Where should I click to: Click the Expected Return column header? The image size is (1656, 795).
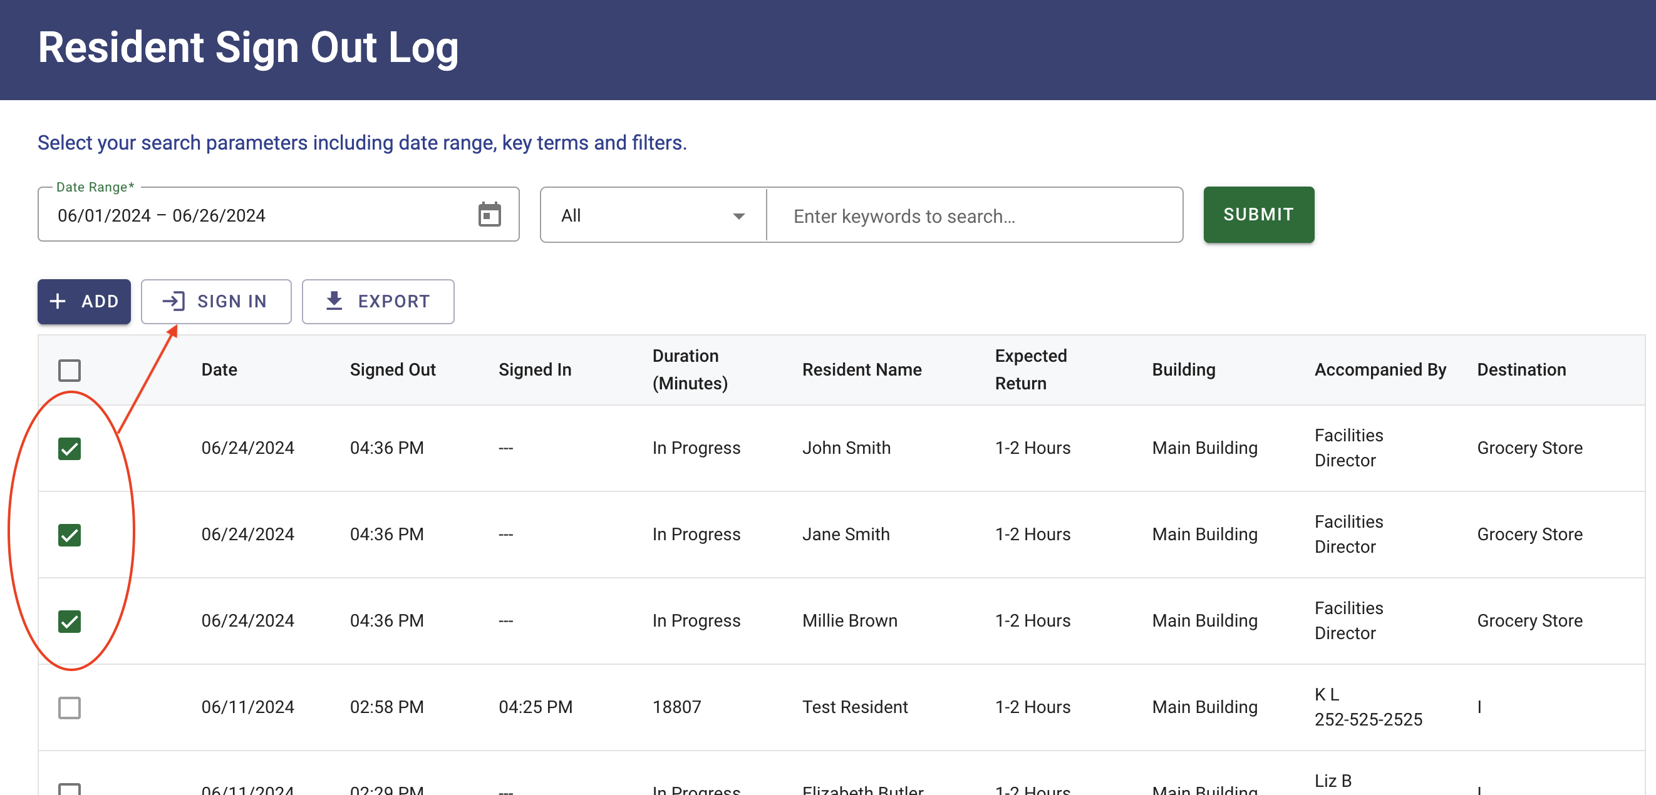tap(1030, 369)
